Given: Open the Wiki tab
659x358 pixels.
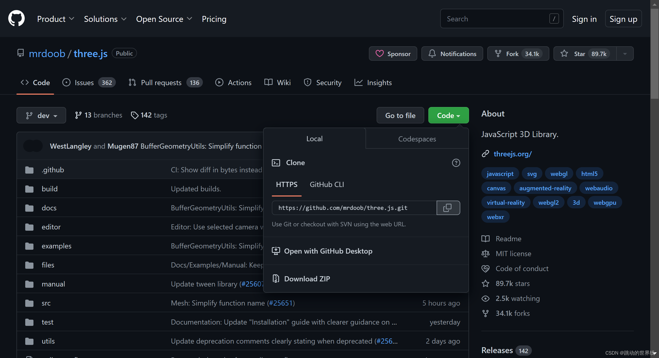Looking at the screenshot, I should (278, 83).
